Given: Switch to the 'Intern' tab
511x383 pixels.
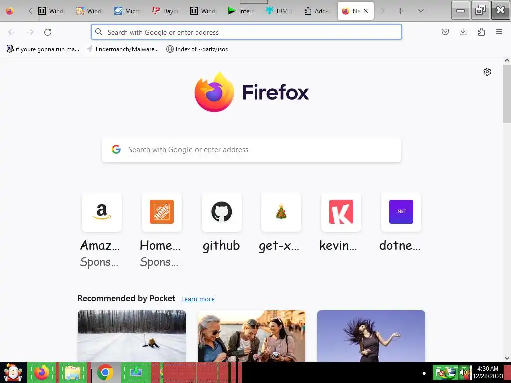Looking at the screenshot, I should point(242,11).
